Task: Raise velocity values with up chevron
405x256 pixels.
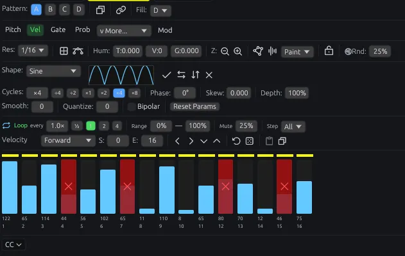Action: click(217, 141)
